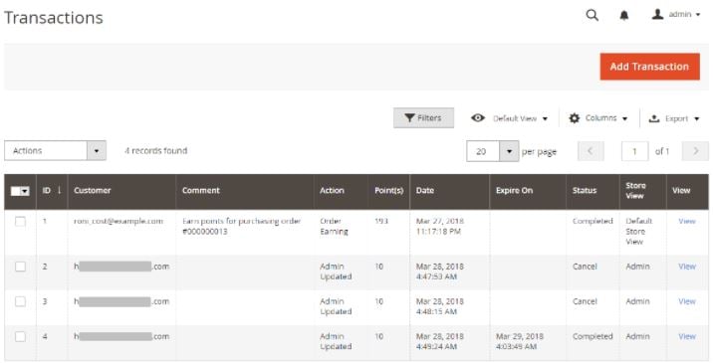Click Completed status in transaction 4 row
The image size is (713, 363).
point(593,336)
